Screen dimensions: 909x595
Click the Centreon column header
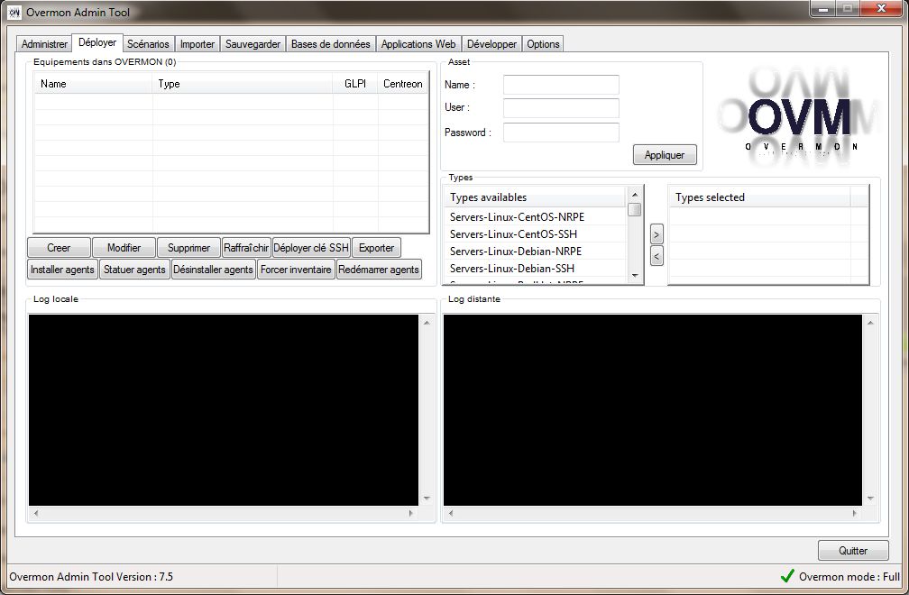point(403,84)
